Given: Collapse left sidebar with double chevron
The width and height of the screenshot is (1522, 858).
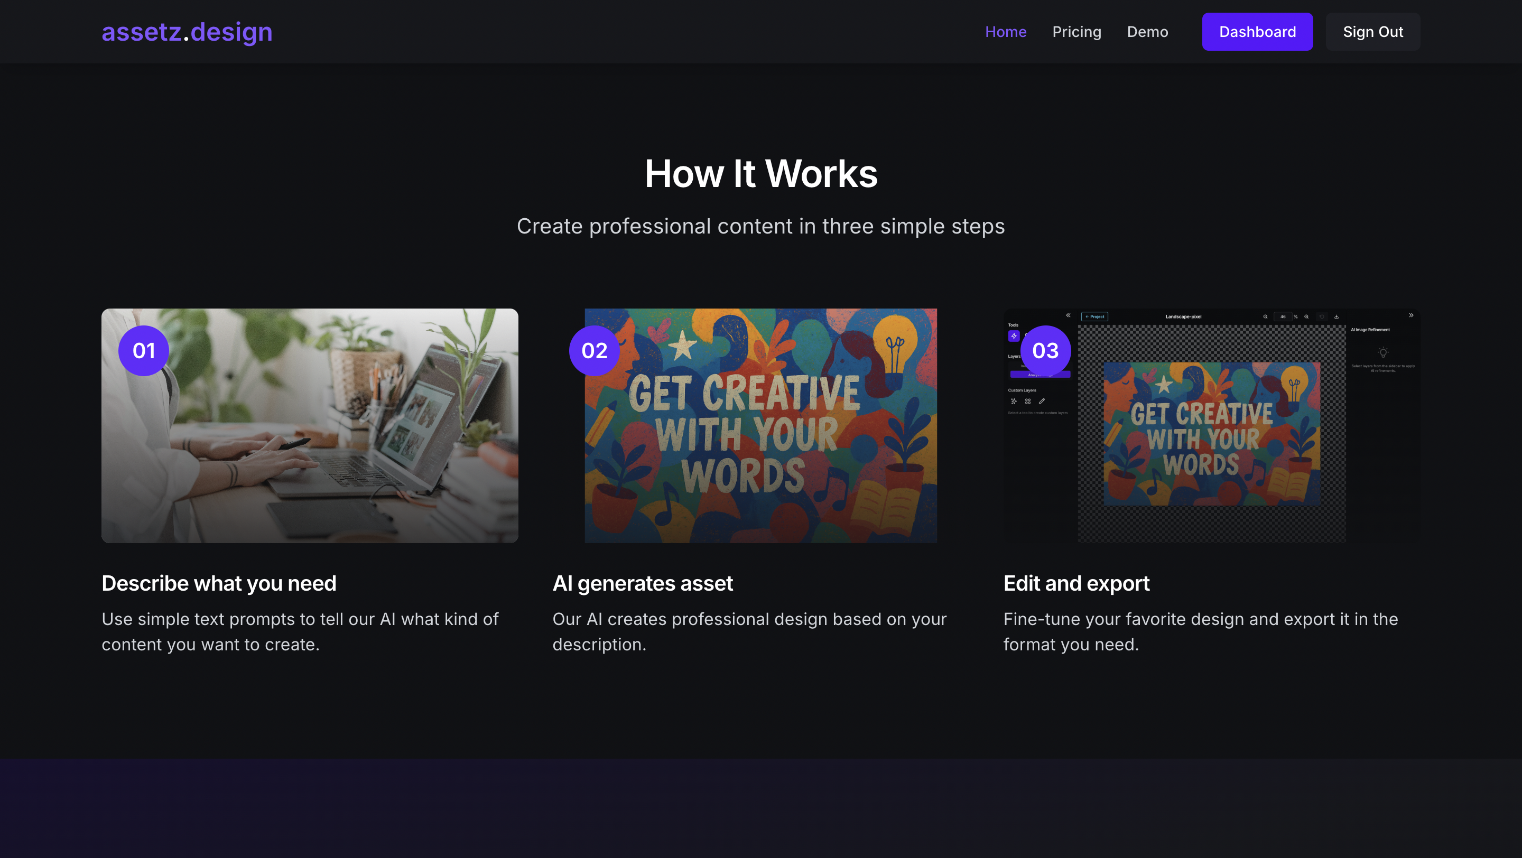Looking at the screenshot, I should 1068,315.
